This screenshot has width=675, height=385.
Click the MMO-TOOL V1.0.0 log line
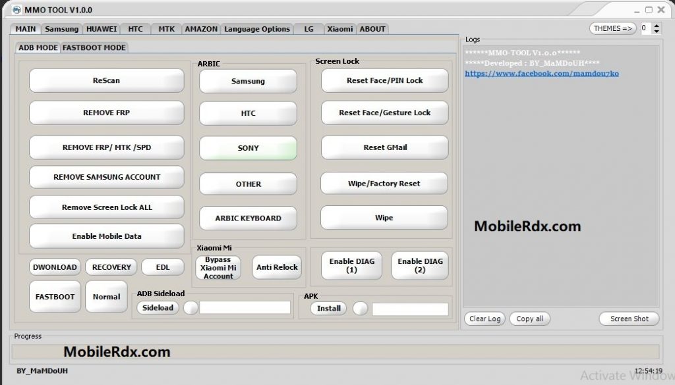pyautogui.click(x=522, y=53)
